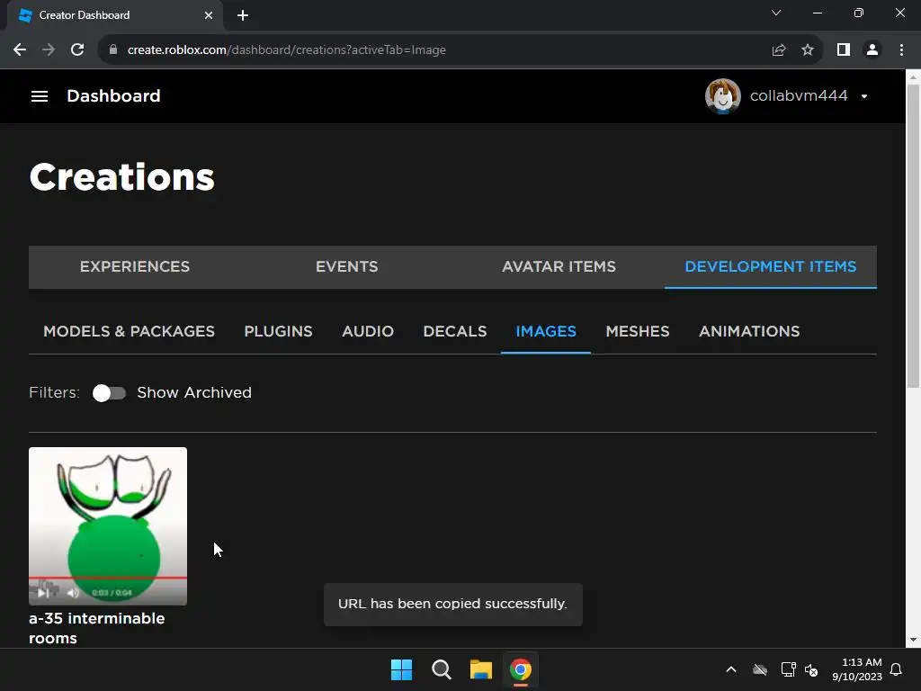This screenshot has width=921, height=691.
Task: Click the OneDrive cloud tray icon
Action: [x=760, y=669]
